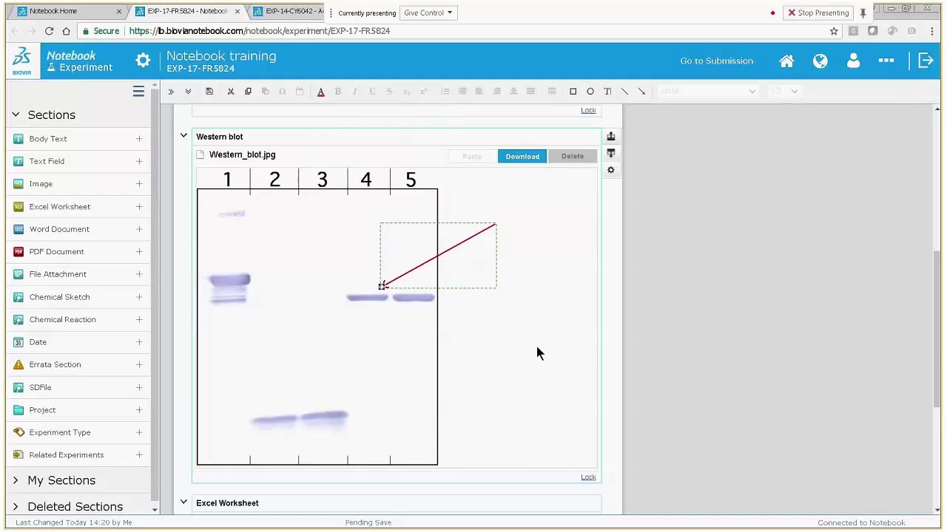Select the text annotation tool
Viewport: 947px width, 532px height.
(607, 92)
